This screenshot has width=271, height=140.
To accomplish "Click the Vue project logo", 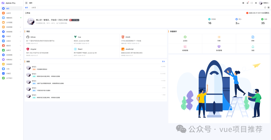I will (75, 37).
